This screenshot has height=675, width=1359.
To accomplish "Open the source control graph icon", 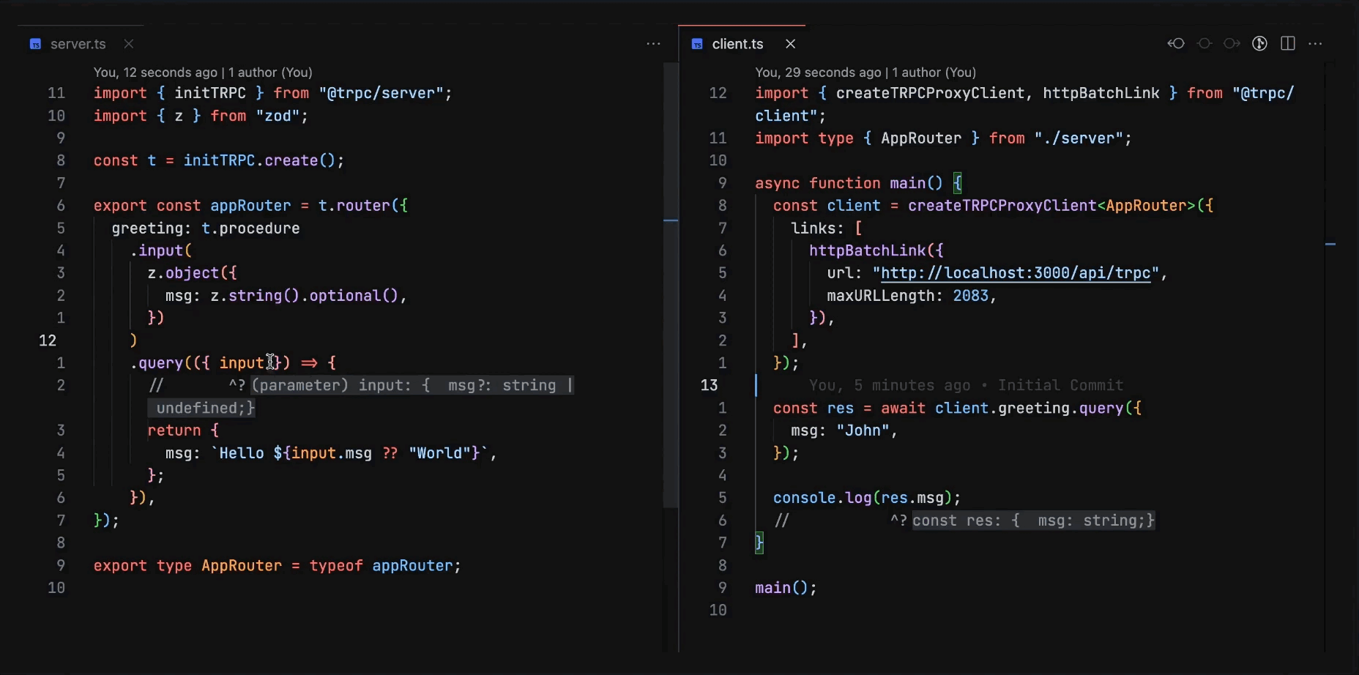I will (x=1260, y=43).
